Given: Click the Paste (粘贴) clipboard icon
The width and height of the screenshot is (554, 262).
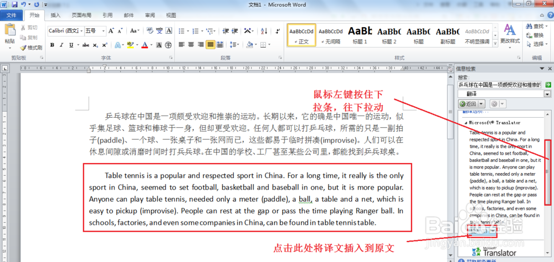Looking at the screenshot, I should coord(10,30).
